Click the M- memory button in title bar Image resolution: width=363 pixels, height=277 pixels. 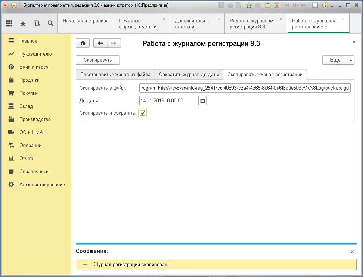[x=304, y=5]
